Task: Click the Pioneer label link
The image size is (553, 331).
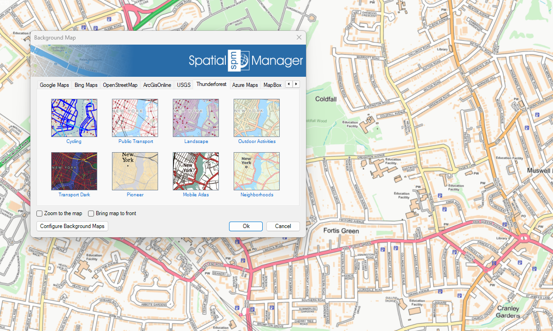Action: tap(135, 195)
